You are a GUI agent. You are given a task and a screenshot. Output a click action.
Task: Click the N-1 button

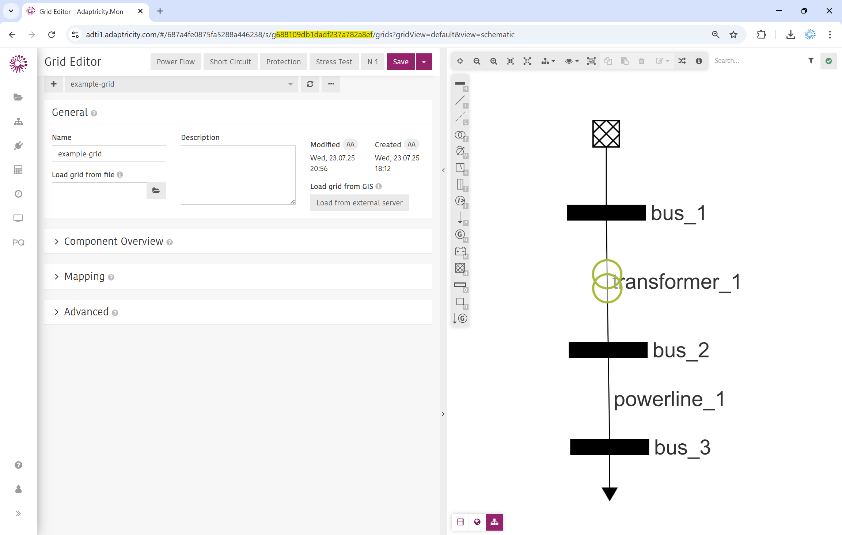tap(373, 62)
